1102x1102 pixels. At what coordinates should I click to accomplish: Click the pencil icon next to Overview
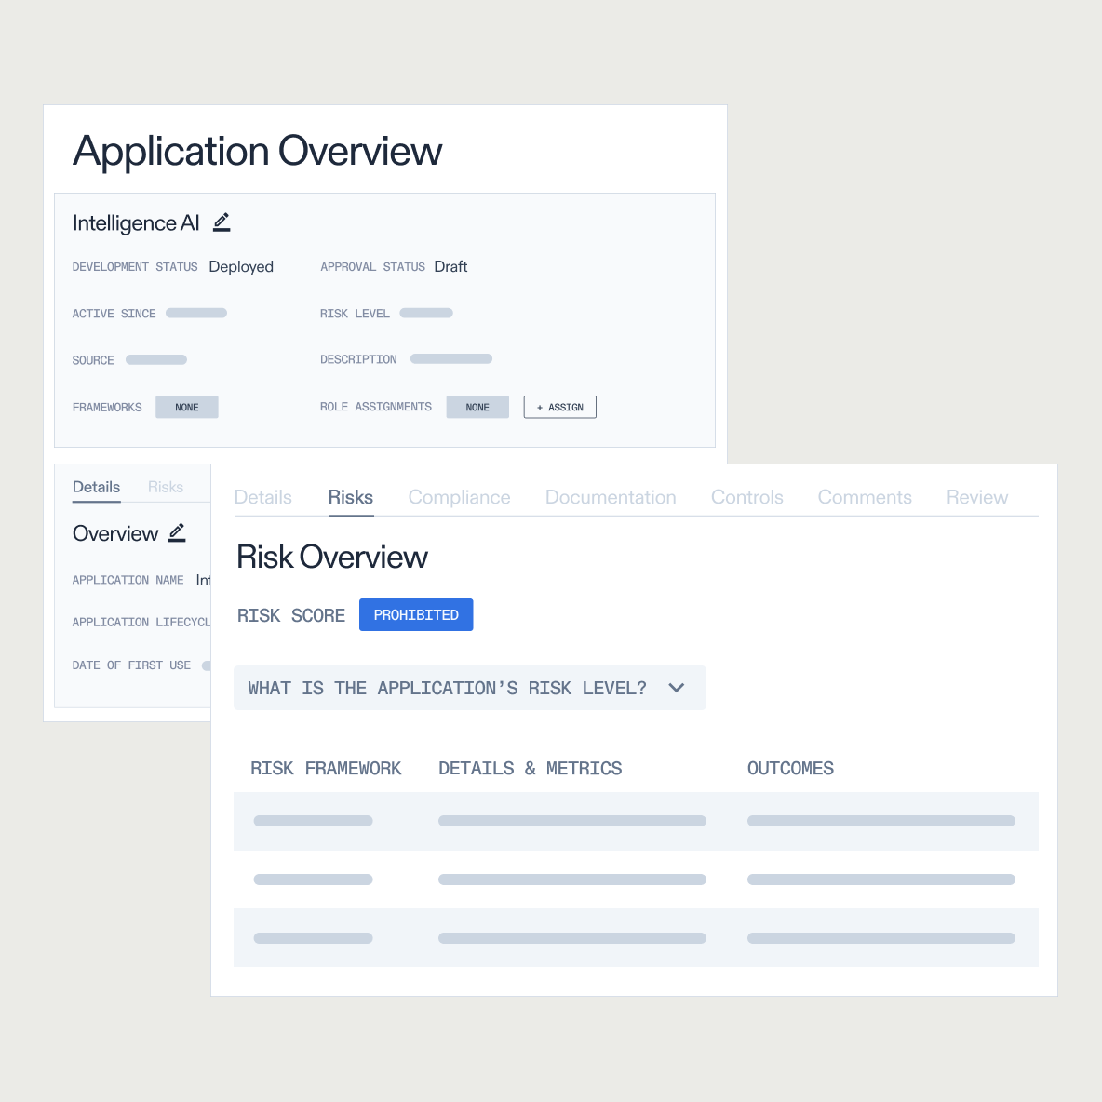tap(176, 532)
